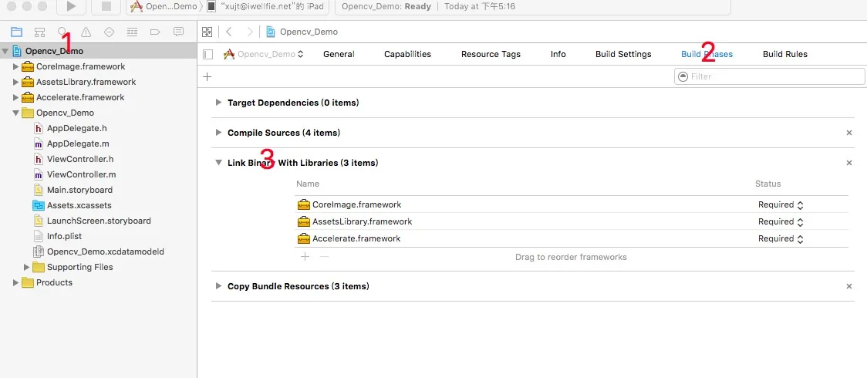The width and height of the screenshot is (867, 378).
Task: Go forward with the right chevron
Action: [x=250, y=32]
